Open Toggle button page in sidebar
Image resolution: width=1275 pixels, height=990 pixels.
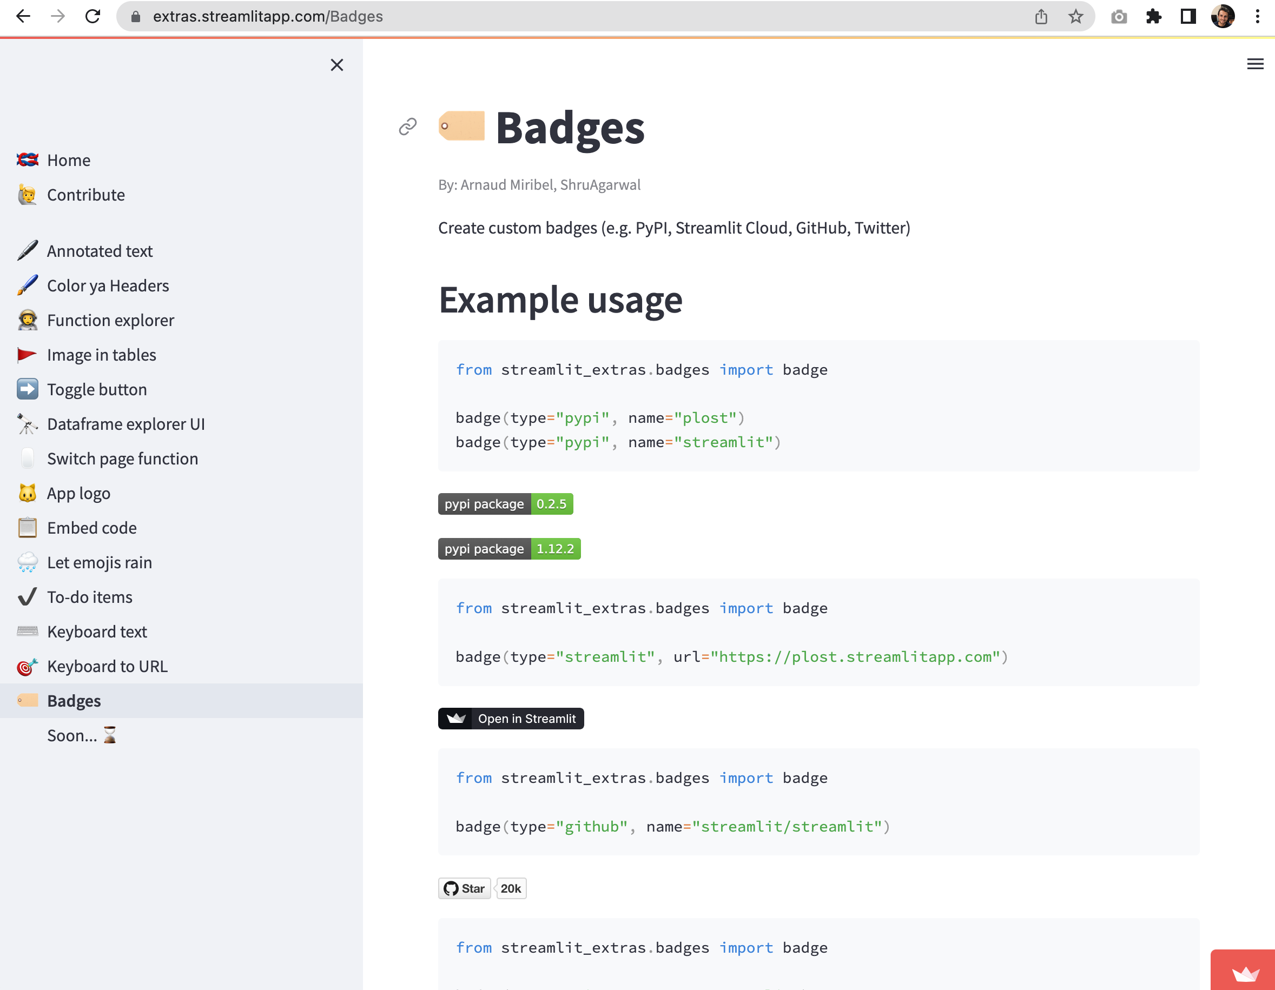click(97, 389)
